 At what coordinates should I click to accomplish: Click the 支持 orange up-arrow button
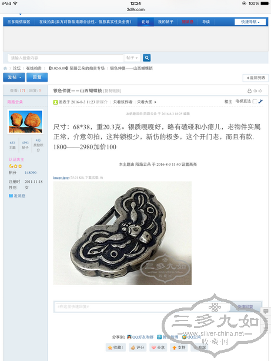[x=179, y=347]
